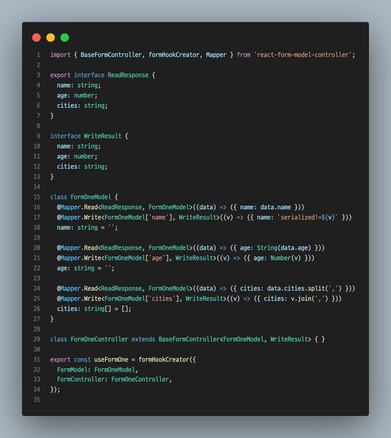Click the package name 'react-form-model-controller'
The width and height of the screenshot is (391, 438).
303,55
